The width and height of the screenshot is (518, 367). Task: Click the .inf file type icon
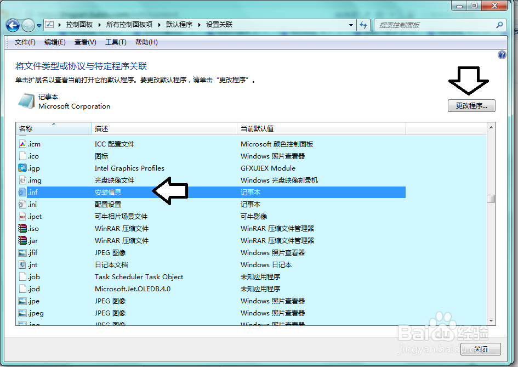point(22,192)
